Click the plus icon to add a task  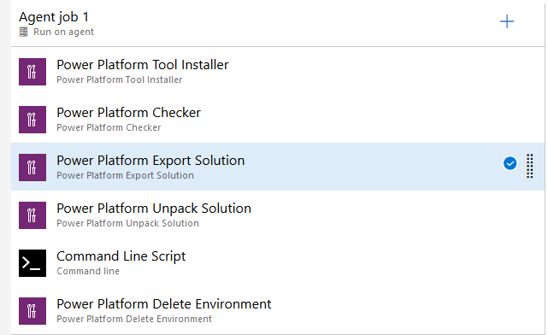[507, 21]
